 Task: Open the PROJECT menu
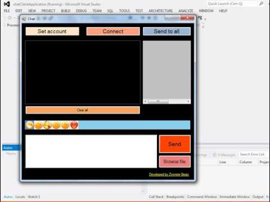(48, 11)
